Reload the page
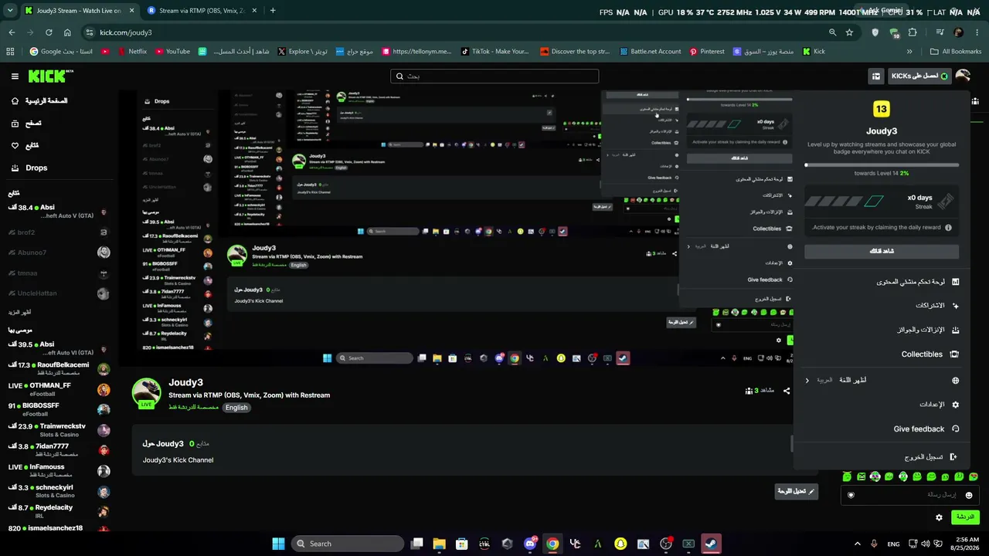Screen dimensions: 989x556 click(x=49, y=32)
